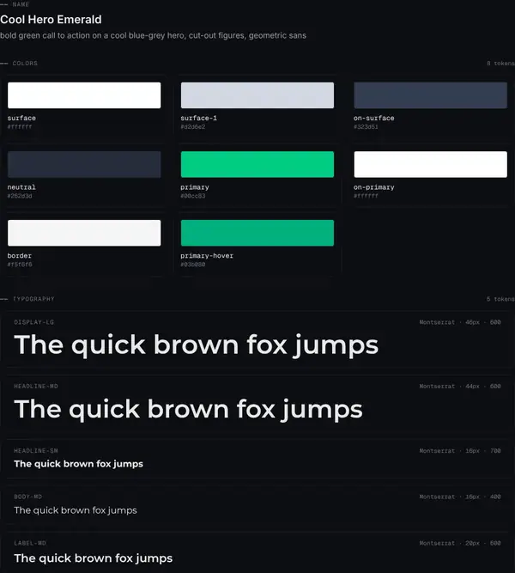This screenshot has width=515, height=573.
Task: Click the BODY-MD regular sample sentence
Action: [76, 510]
